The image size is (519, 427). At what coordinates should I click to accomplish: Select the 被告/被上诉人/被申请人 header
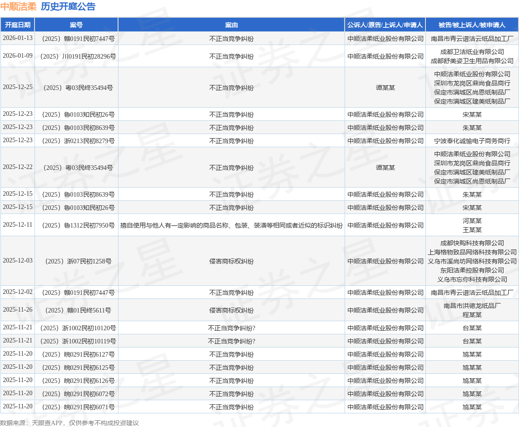coord(472,25)
